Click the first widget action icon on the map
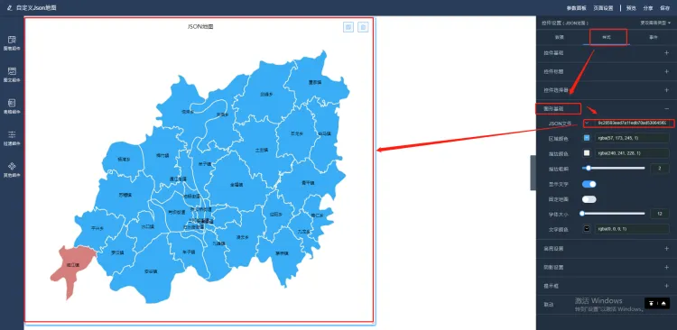Viewport: 677px width, 330px height. [x=348, y=27]
